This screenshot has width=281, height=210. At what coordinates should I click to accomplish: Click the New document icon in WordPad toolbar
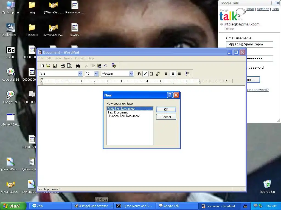coord(42,66)
